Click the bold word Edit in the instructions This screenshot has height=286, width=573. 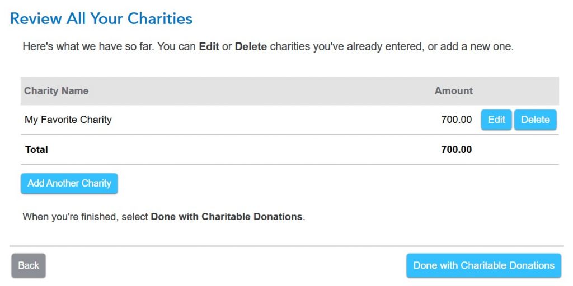[209, 47]
